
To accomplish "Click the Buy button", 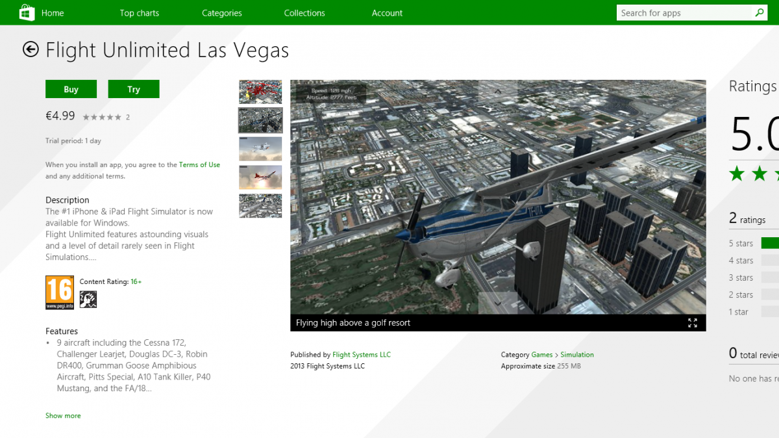I will [71, 89].
